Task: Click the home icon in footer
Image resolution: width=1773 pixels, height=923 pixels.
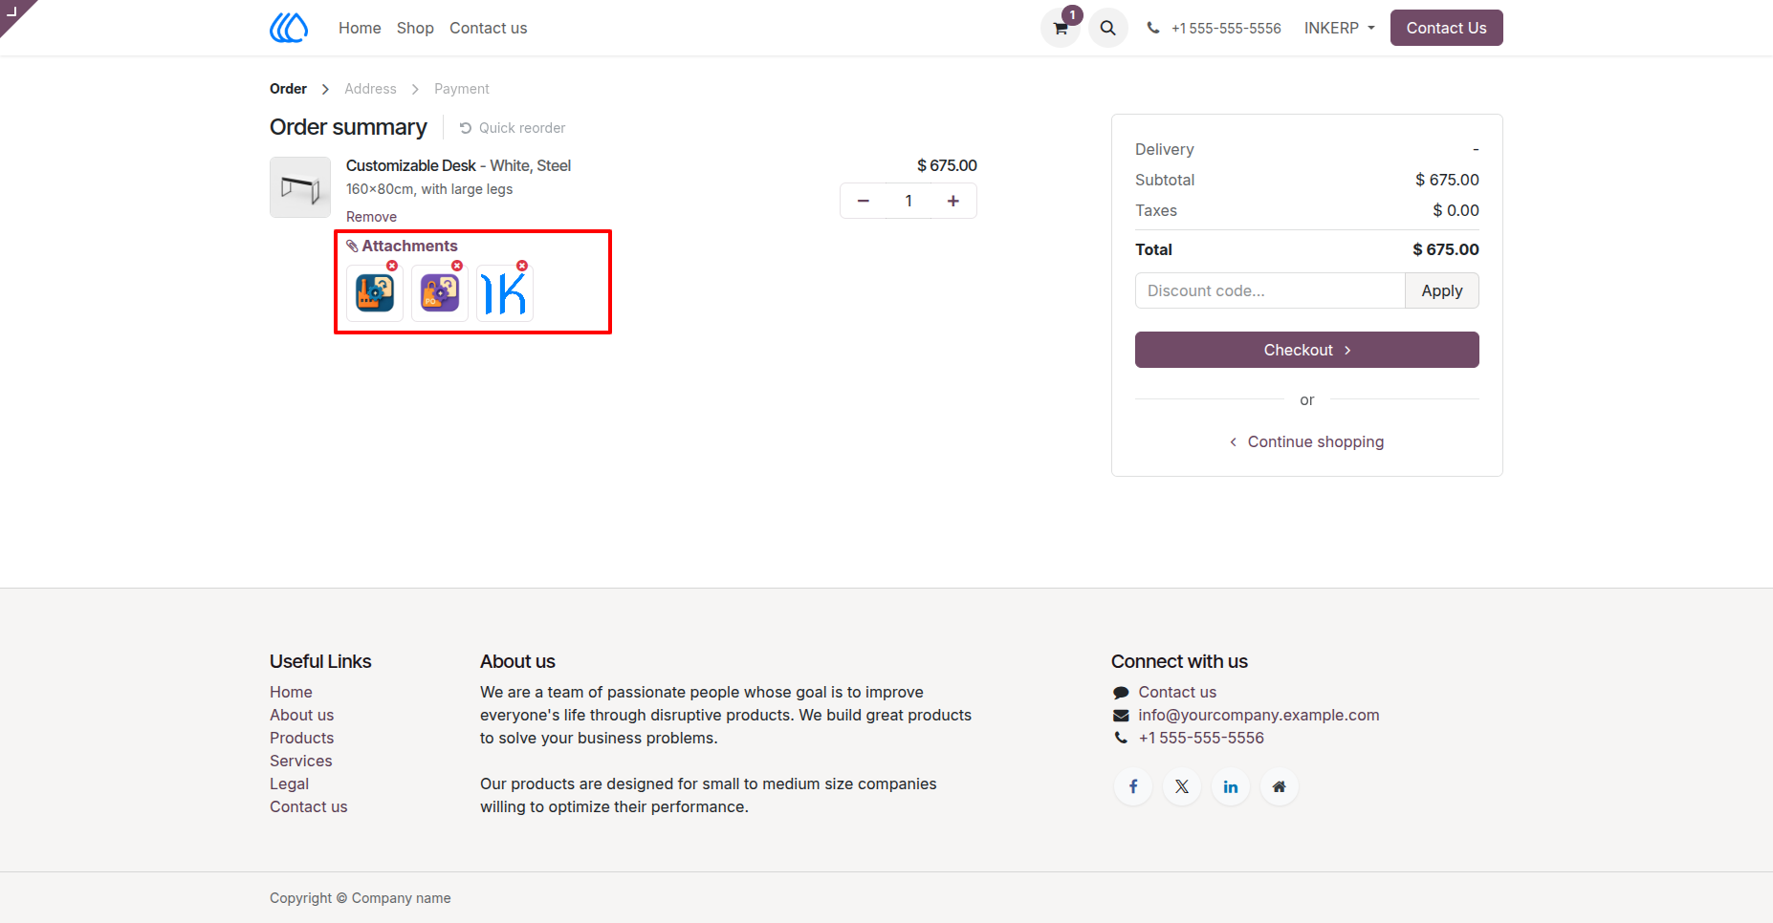Action: (1280, 786)
